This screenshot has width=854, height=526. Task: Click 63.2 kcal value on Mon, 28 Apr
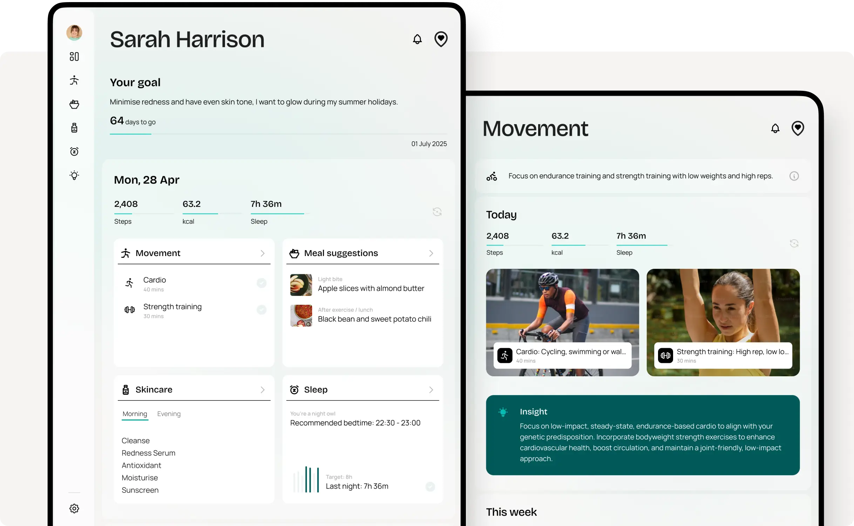tap(191, 204)
